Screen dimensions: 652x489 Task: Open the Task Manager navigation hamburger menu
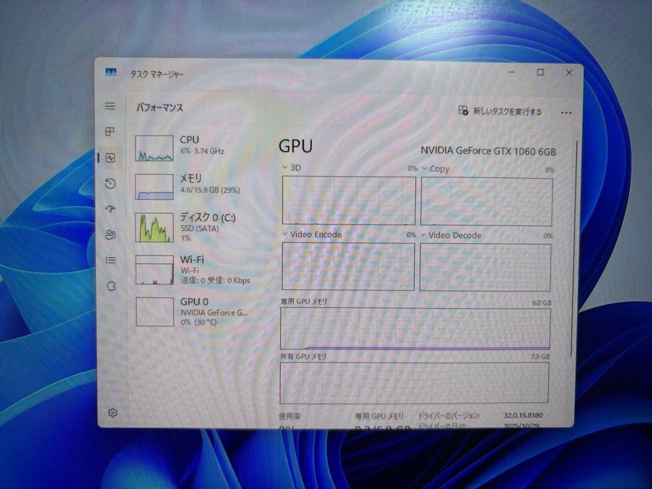pos(110,106)
